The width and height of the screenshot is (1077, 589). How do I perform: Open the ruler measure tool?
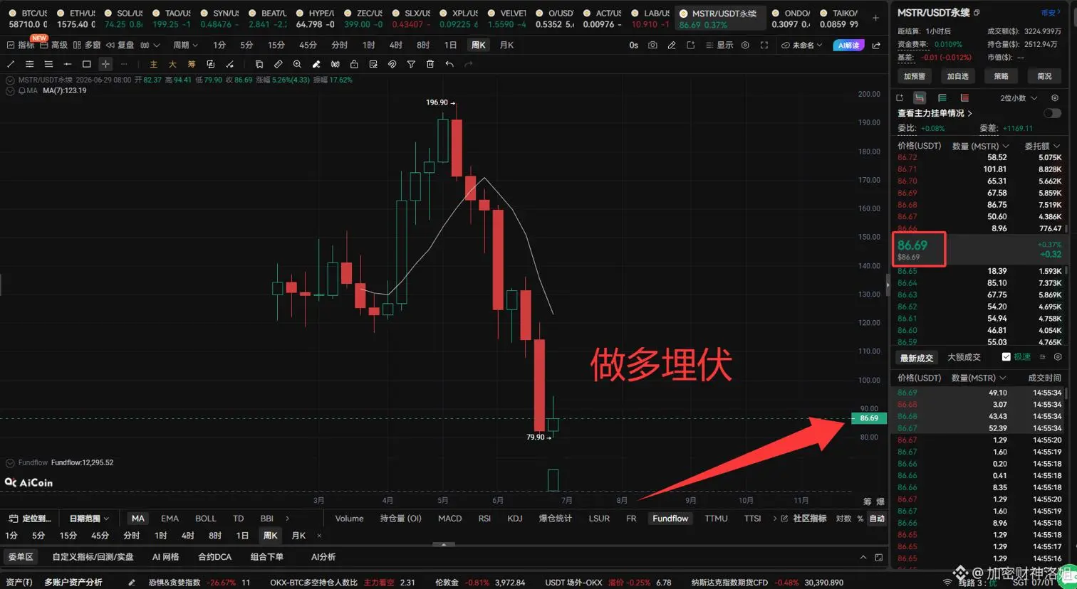point(279,64)
